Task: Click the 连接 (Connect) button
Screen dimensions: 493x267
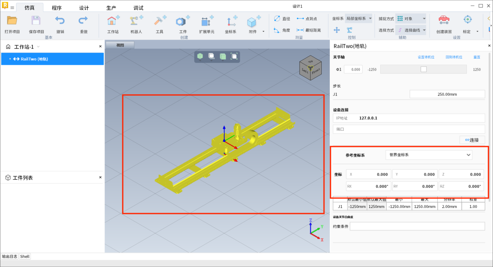Action: pyautogui.click(x=472, y=140)
